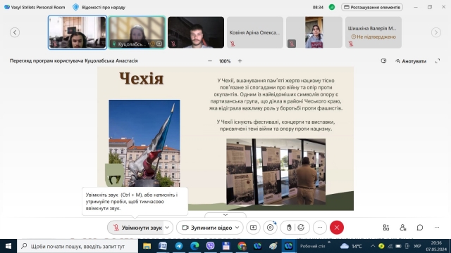The height and width of the screenshot is (253, 451).
Task: Open the apps icon at bottom right
Action: pos(386,228)
